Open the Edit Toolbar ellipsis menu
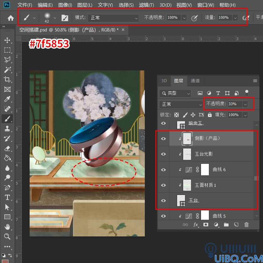Screen dimensions: 263x263 pos(7,247)
